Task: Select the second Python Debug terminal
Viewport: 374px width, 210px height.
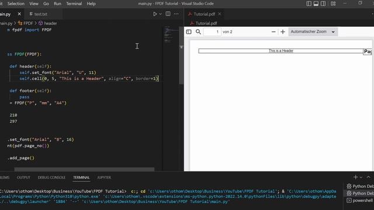Action: [x=360, y=193]
